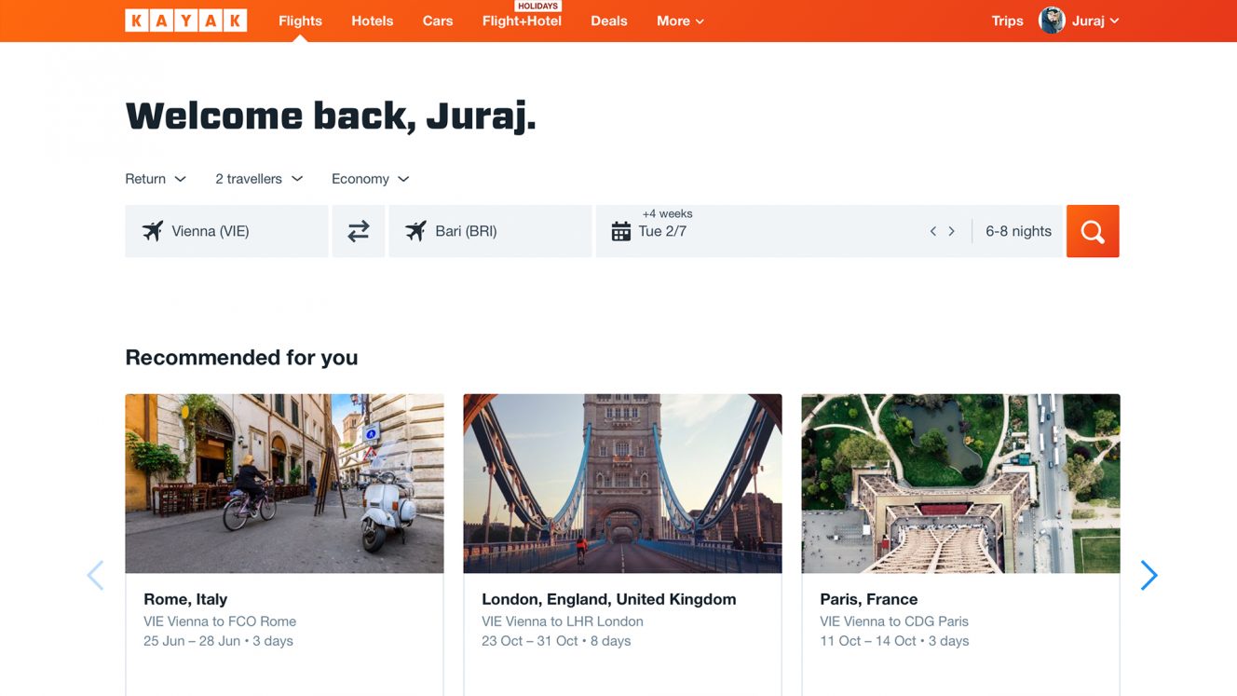
Task: Show previous recommendations with left arrow
Action: point(95,576)
